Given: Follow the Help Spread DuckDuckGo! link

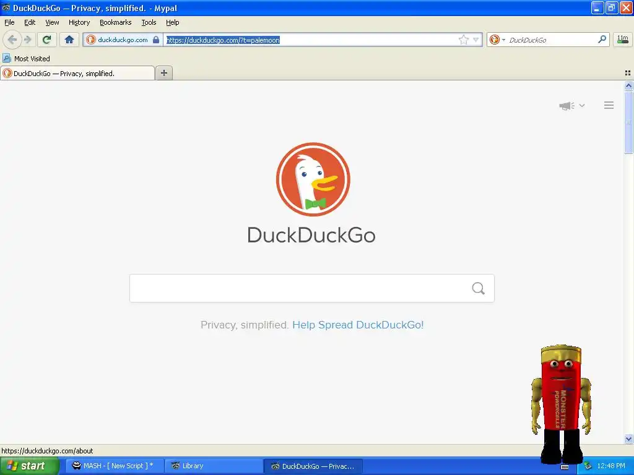Looking at the screenshot, I should [358, 325].
